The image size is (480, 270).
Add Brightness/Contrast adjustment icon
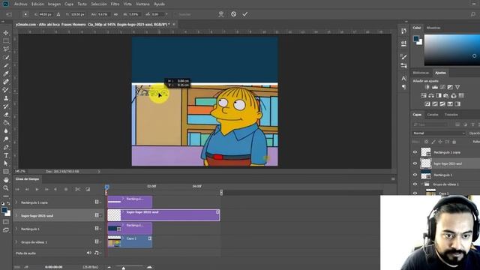pyautogui.click(x=427, y=87)
